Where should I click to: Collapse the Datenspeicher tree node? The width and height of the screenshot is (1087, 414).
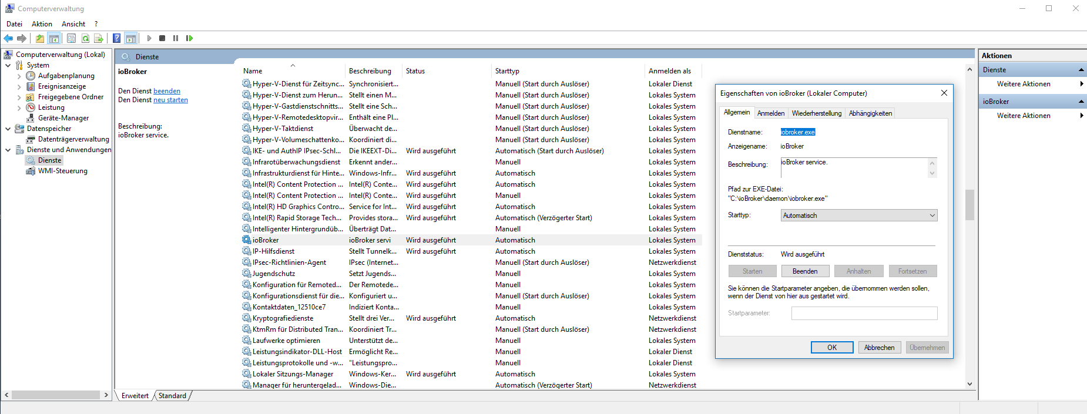click(x=8, y=129)
